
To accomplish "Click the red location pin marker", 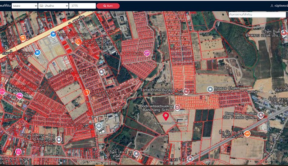I will point(166,116).
